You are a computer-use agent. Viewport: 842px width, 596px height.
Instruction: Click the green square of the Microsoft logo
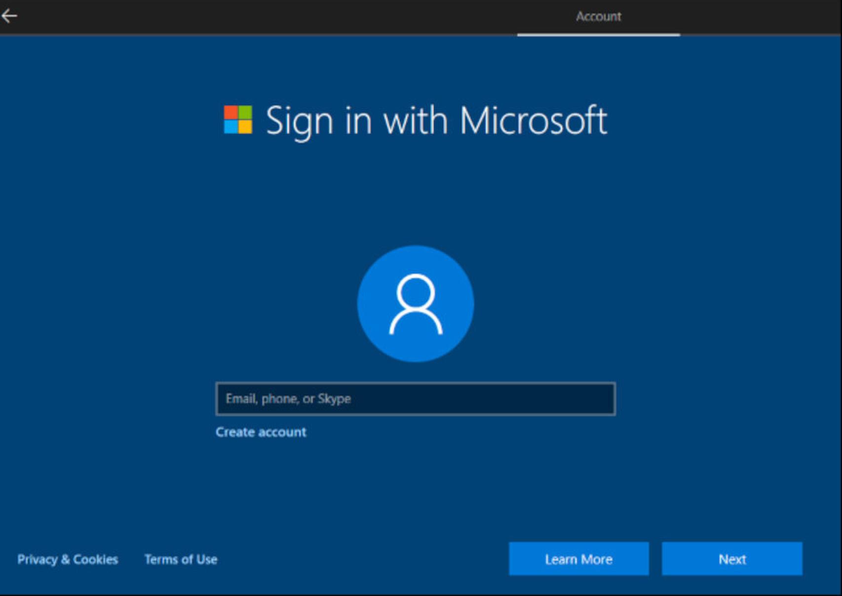(x=245, y=112)
